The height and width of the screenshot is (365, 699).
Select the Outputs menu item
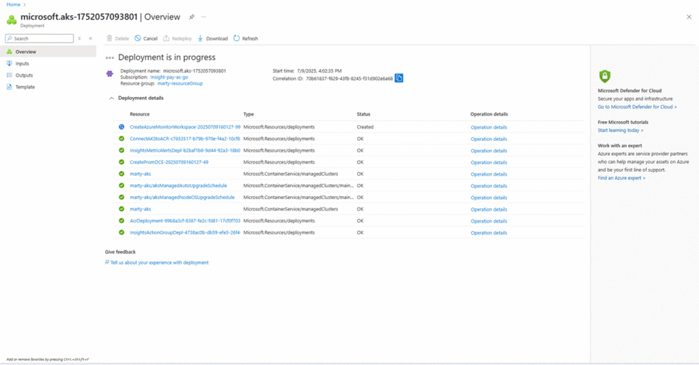click(x=24, y=75)
